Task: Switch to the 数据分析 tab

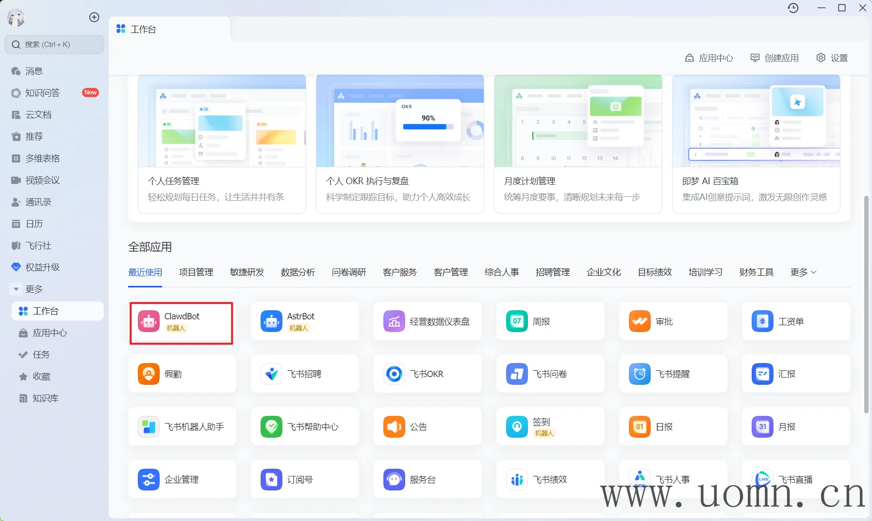Action: [x=298, y=272]
